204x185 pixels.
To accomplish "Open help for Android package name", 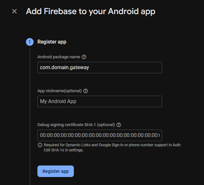I will [x=84, y=57].
